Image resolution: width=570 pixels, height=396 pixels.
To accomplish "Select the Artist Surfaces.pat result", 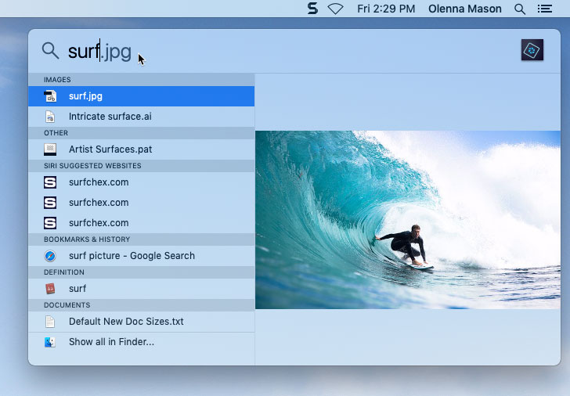I will (142, 149).
